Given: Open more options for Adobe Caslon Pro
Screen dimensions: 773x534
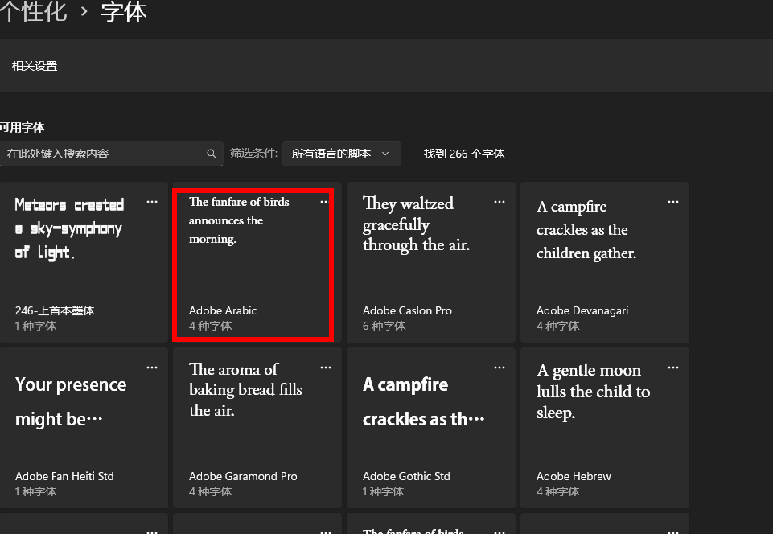Looking at the screenshot, I should tap(500, 202).
